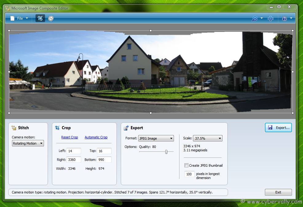Click the Height 974 value
The height and width of the screenshot is (207, 303).
pos(101,169)
